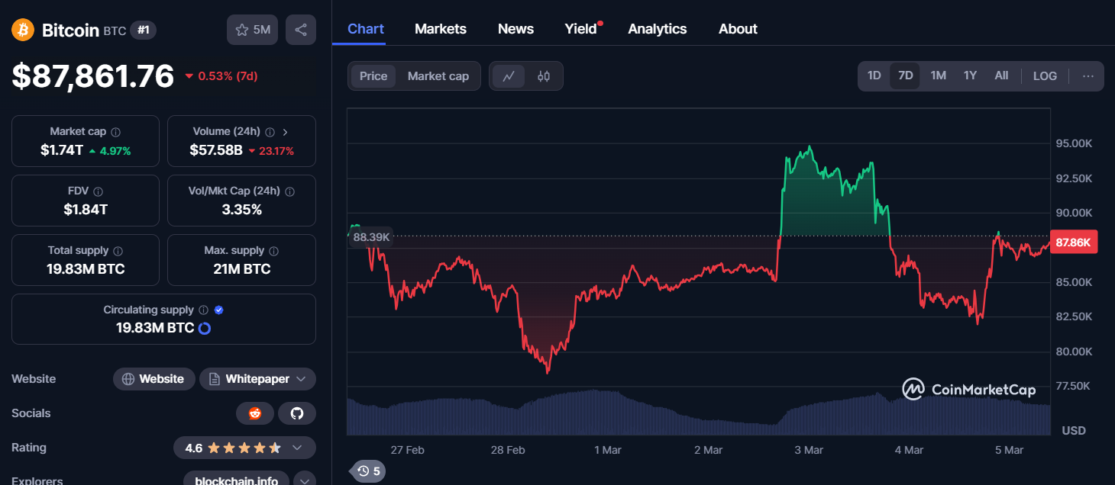View the Analytics tab
Screen dimensions: 1115x485
click(658, 29)
